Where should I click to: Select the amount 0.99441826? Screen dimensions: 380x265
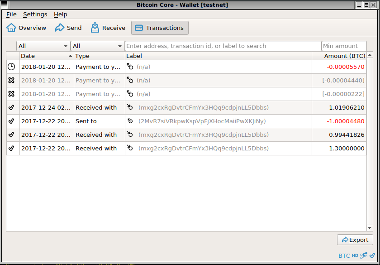coord(347,135)
